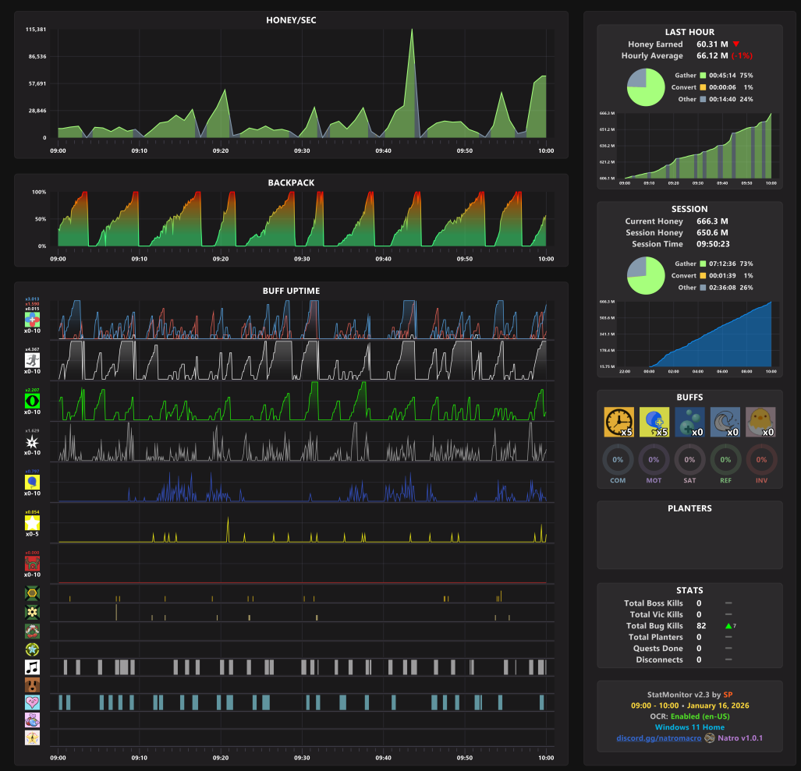Select the pink heart Baby Love icon
801x771 pixels.
[32, 702]
